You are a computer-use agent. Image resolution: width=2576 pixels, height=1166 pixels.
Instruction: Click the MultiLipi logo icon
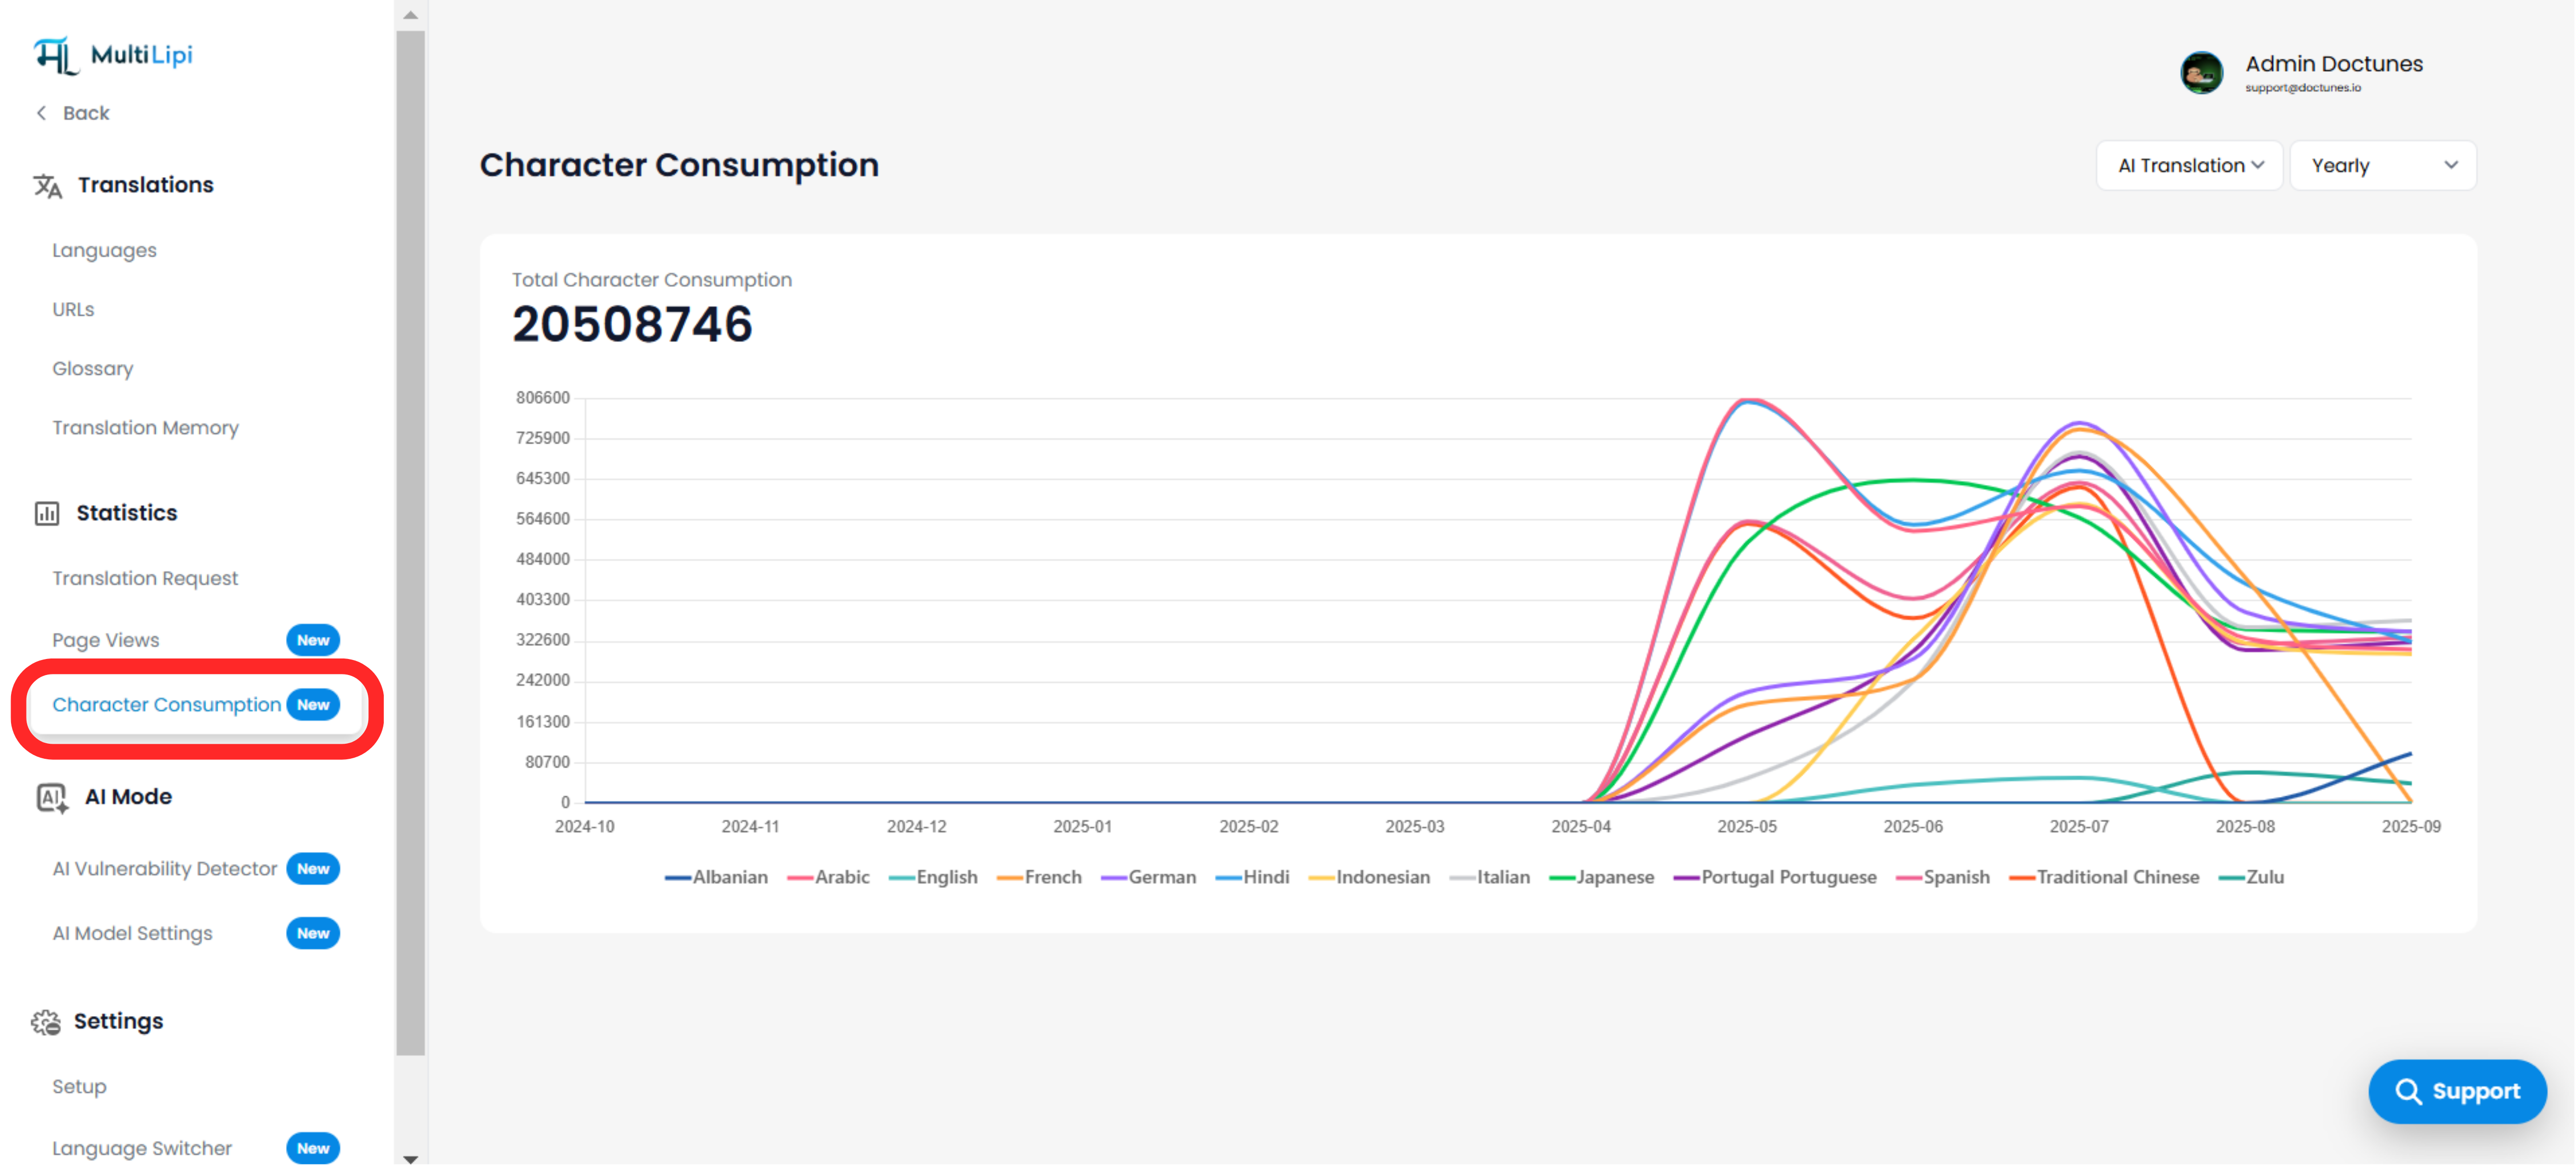[55, 55]
